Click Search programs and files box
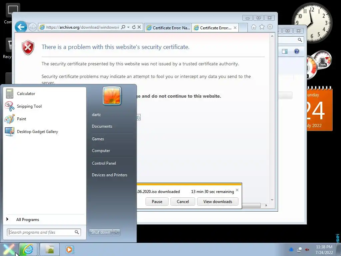341x256 pixels. tap(44, 232)
